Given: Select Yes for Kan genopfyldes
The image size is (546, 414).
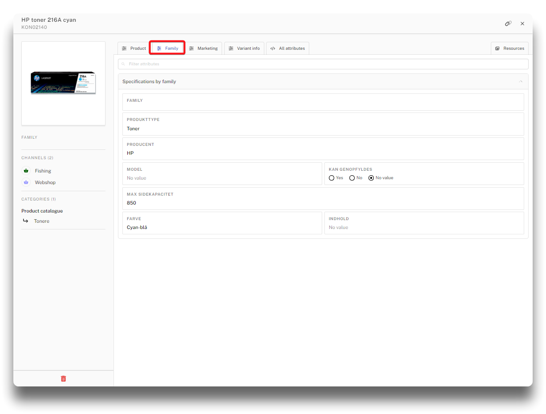Looking at the screenshot, I should point(332,178).
